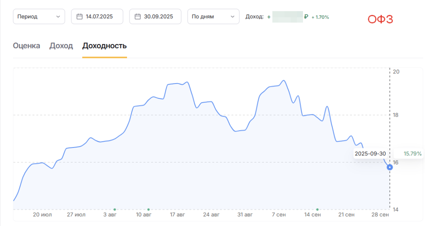Click the 14.07.2025 start date text
425x226 pixels.
99,17
